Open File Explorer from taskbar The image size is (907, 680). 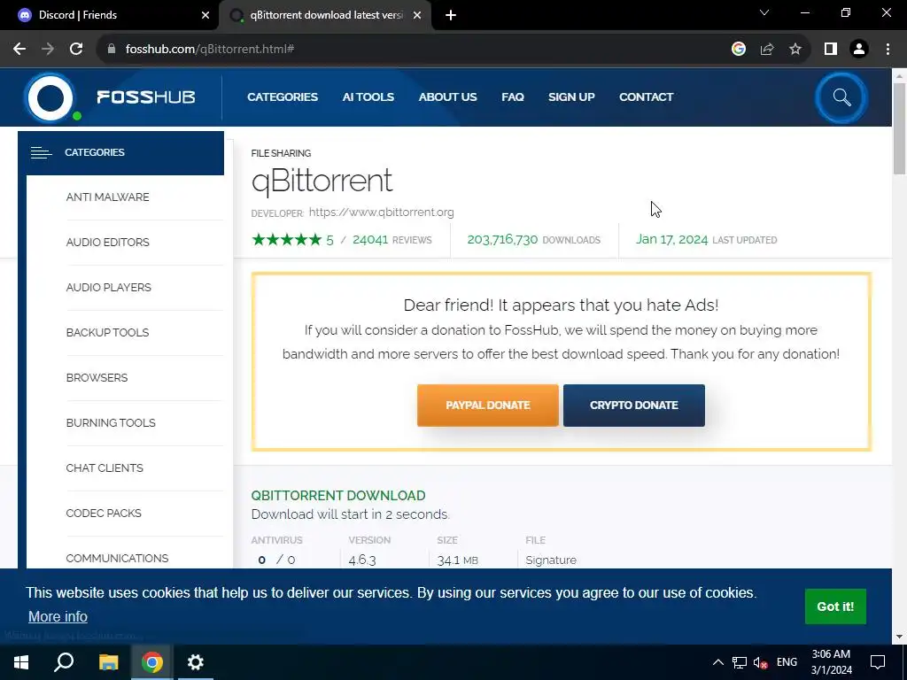108,662
